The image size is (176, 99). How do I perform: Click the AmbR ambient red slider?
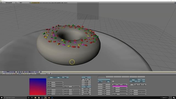(x=72, y=90)
